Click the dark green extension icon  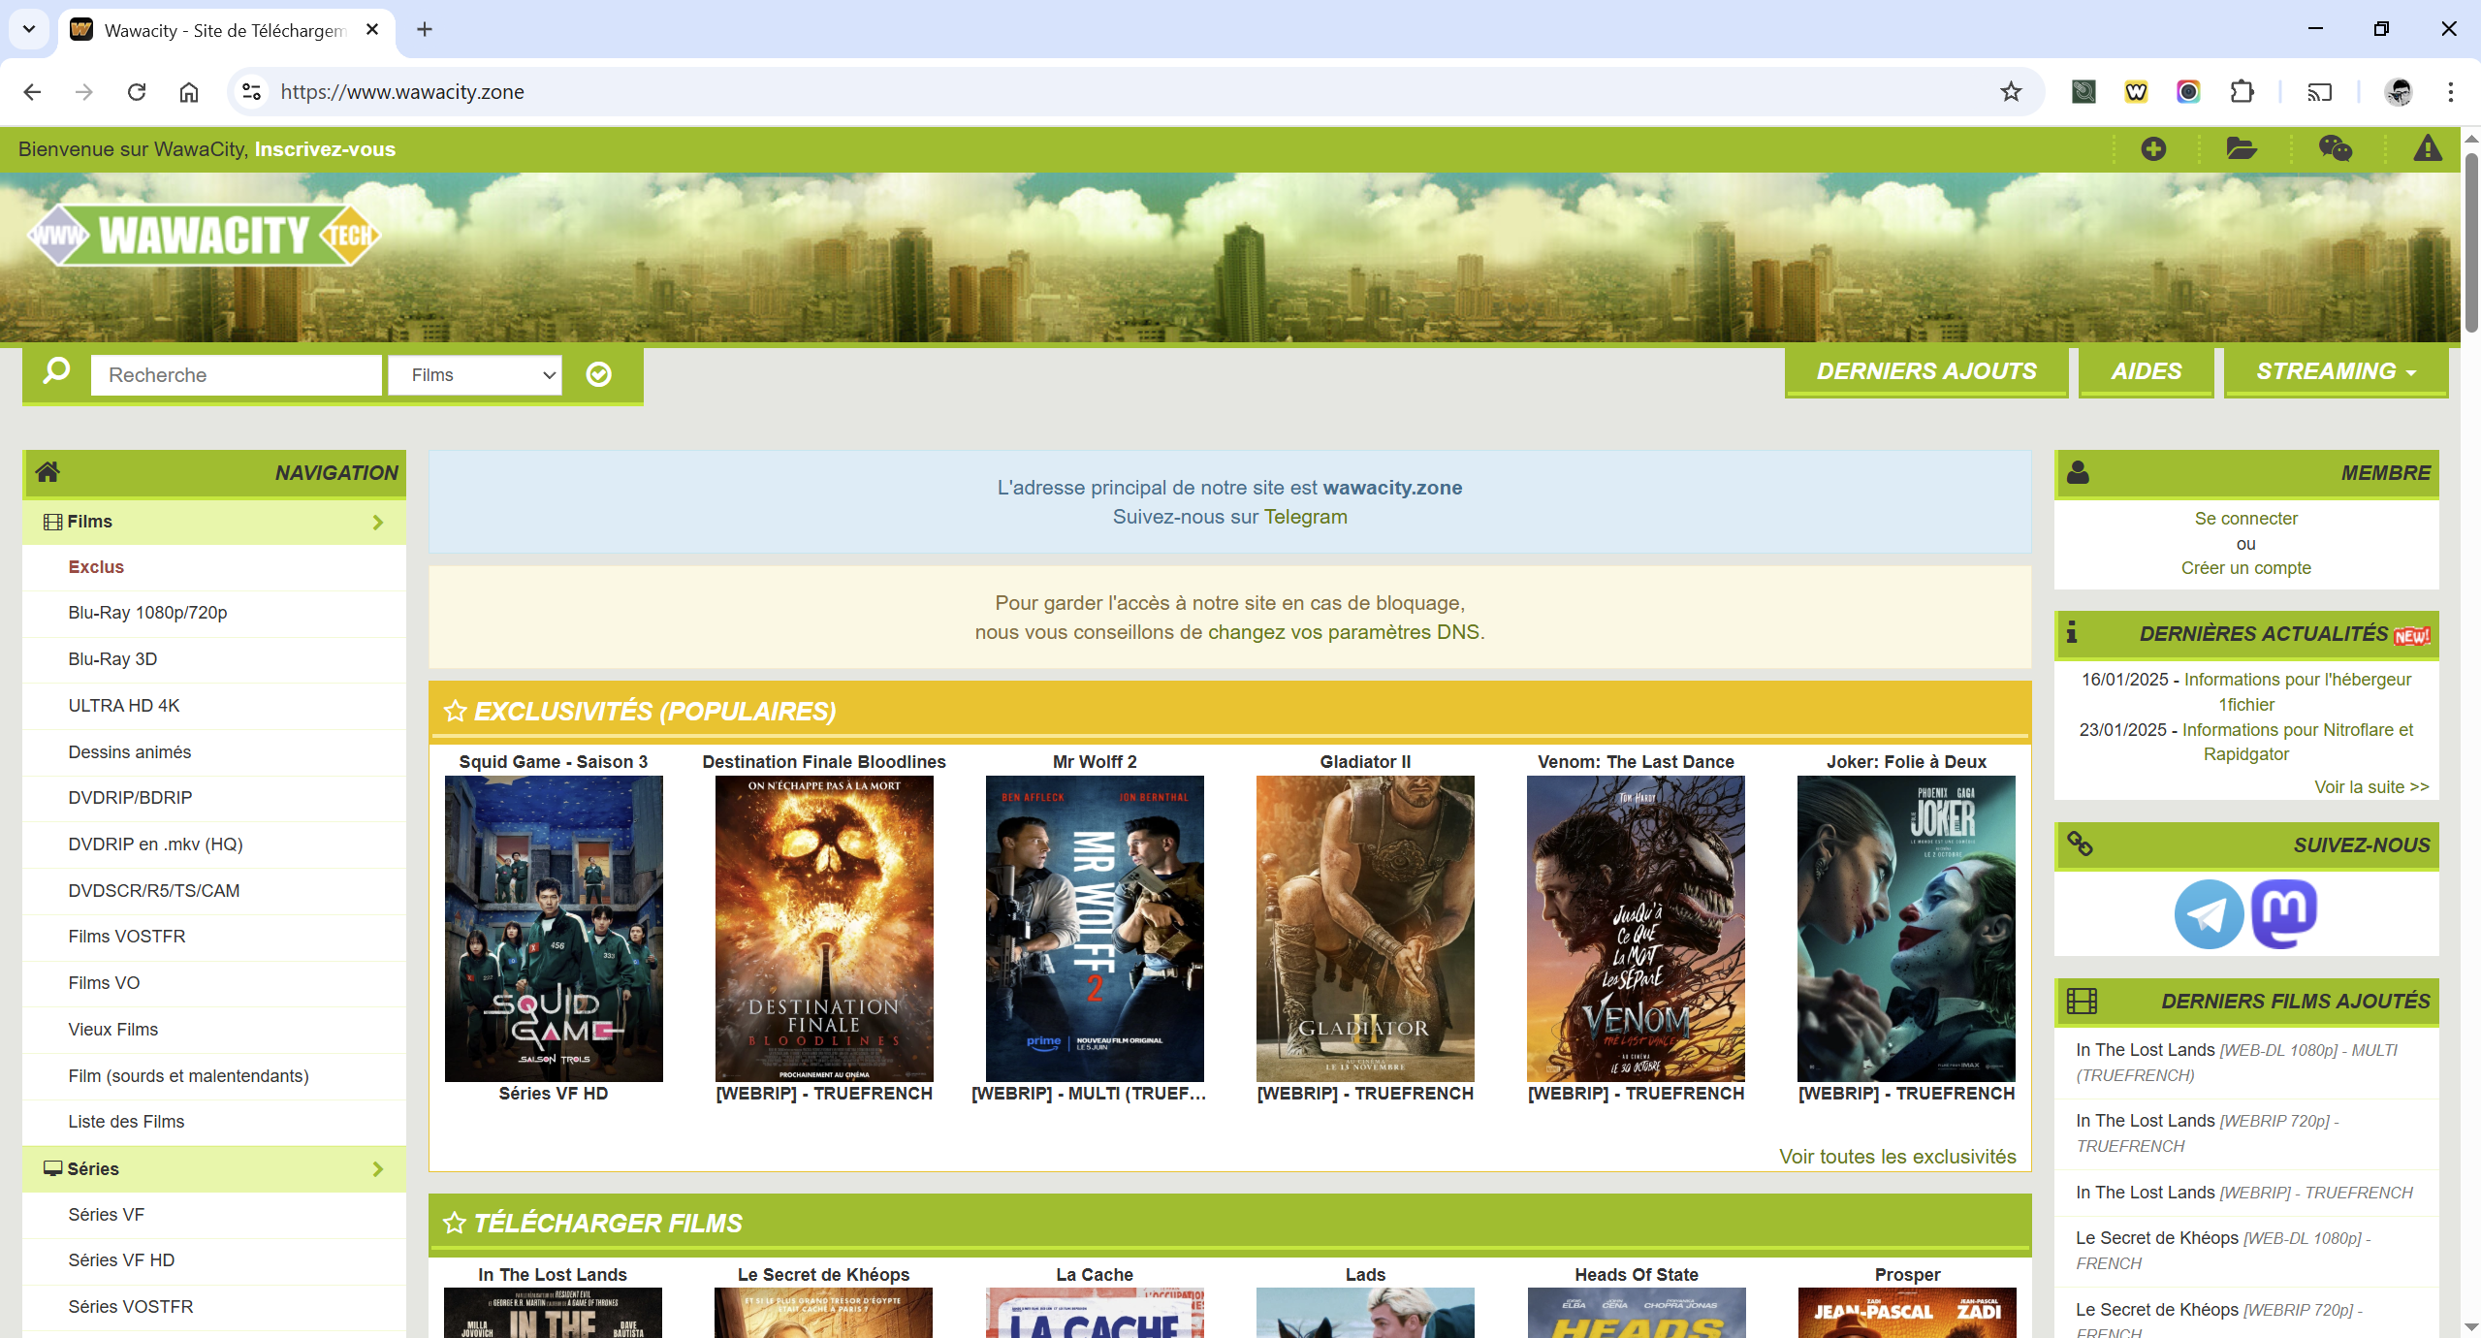[2083, 92]
